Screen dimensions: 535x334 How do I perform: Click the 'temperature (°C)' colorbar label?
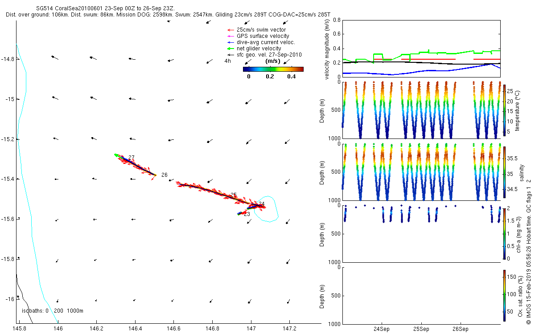(518, 110)
